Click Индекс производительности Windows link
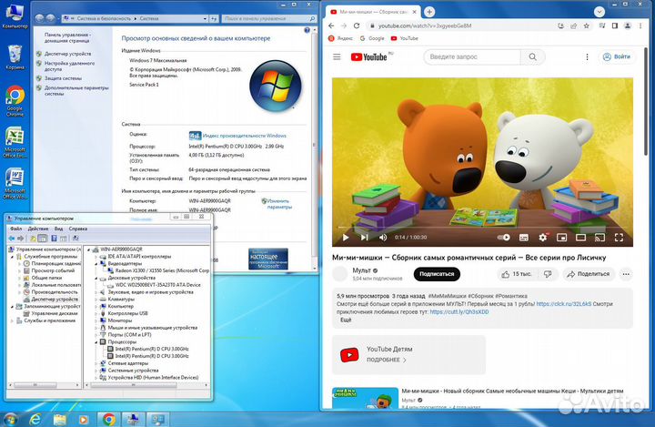Screen dimensions: 655x427 point(245,136)
